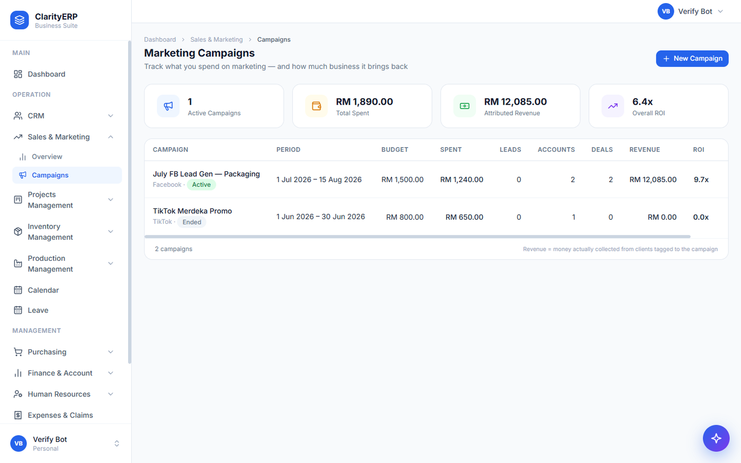Expand the CRM menu chevron

click(x=111, y=116)
